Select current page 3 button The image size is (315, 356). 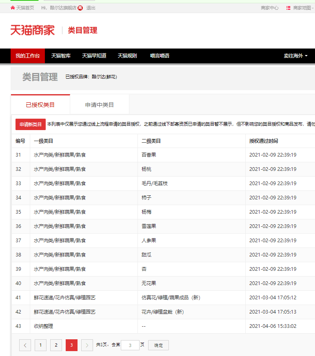pyautogui.click(x=71, y=345)
